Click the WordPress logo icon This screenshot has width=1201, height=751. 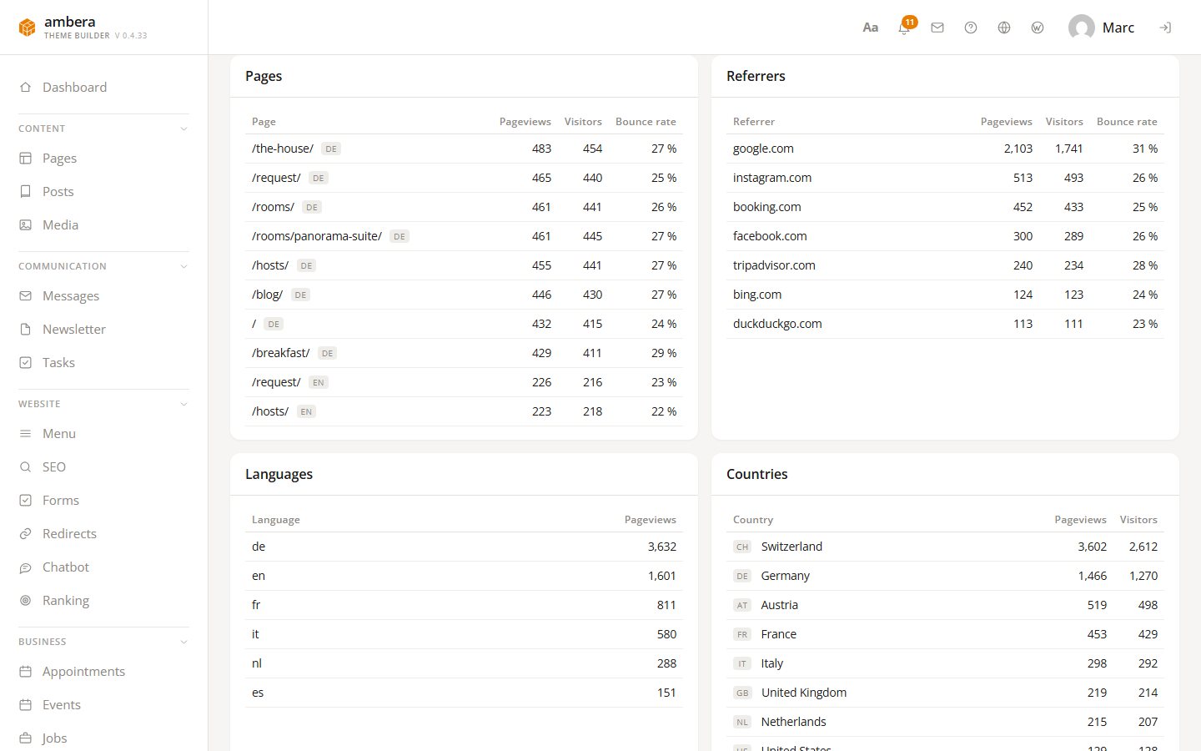click(1038, 28)
